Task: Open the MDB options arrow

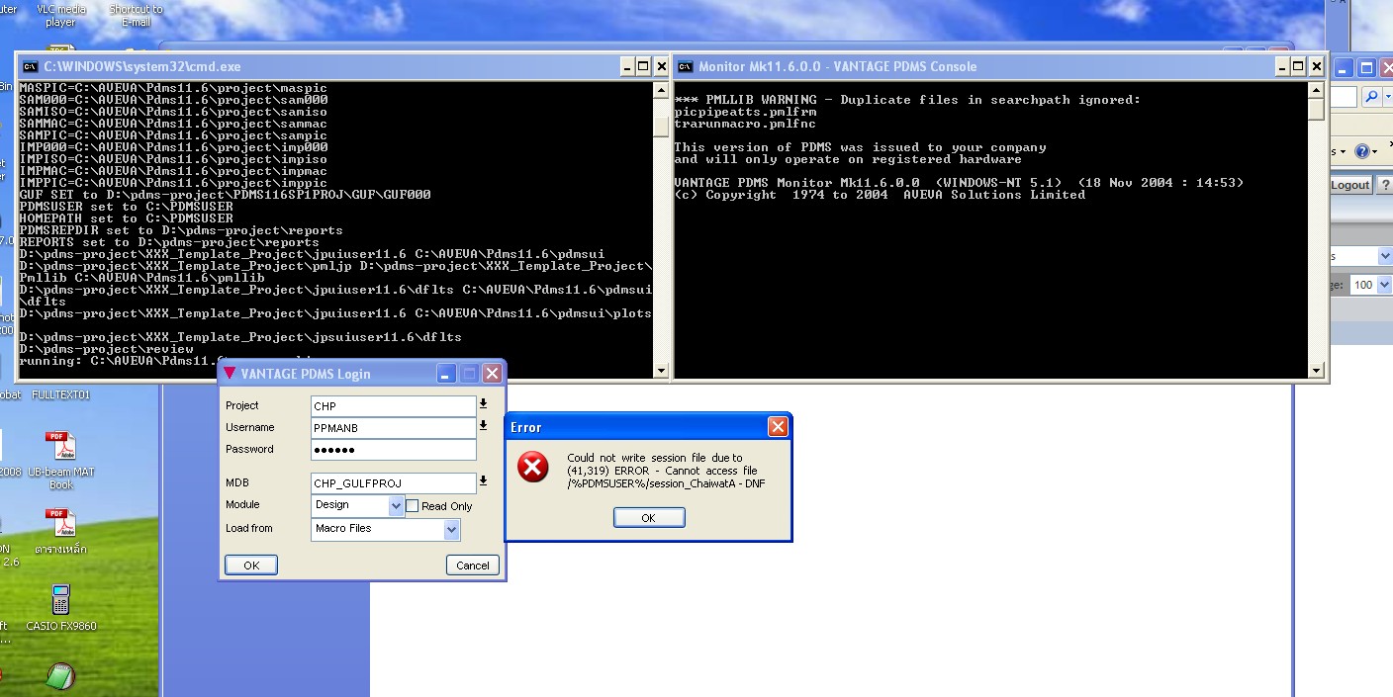Action: point(484,481)
